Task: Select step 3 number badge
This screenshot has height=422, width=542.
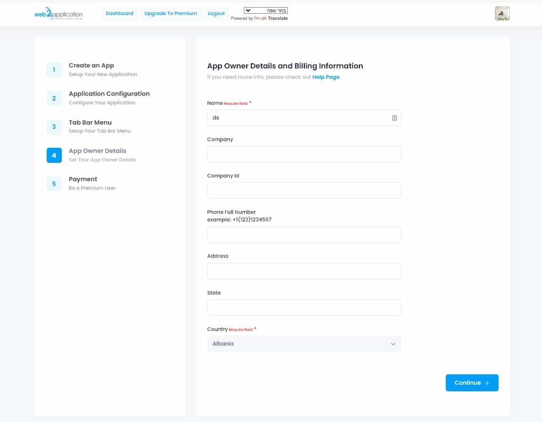Action: [54, 127]
